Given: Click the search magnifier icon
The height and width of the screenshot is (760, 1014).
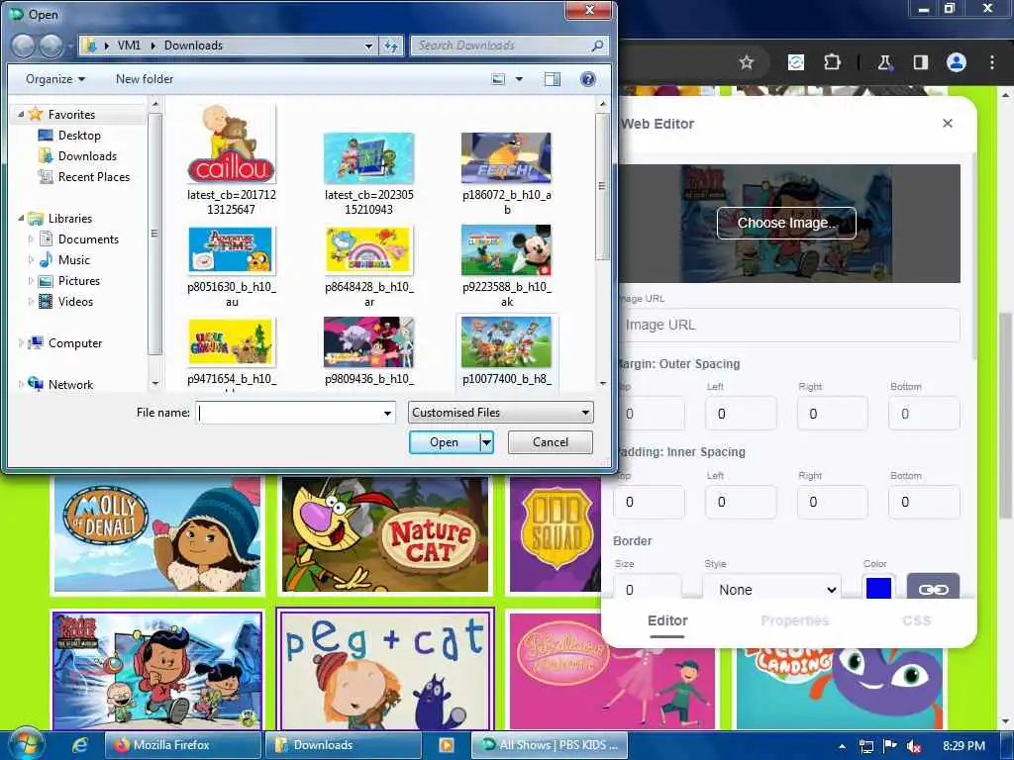Looking at the screenshot, I should 597,46.
